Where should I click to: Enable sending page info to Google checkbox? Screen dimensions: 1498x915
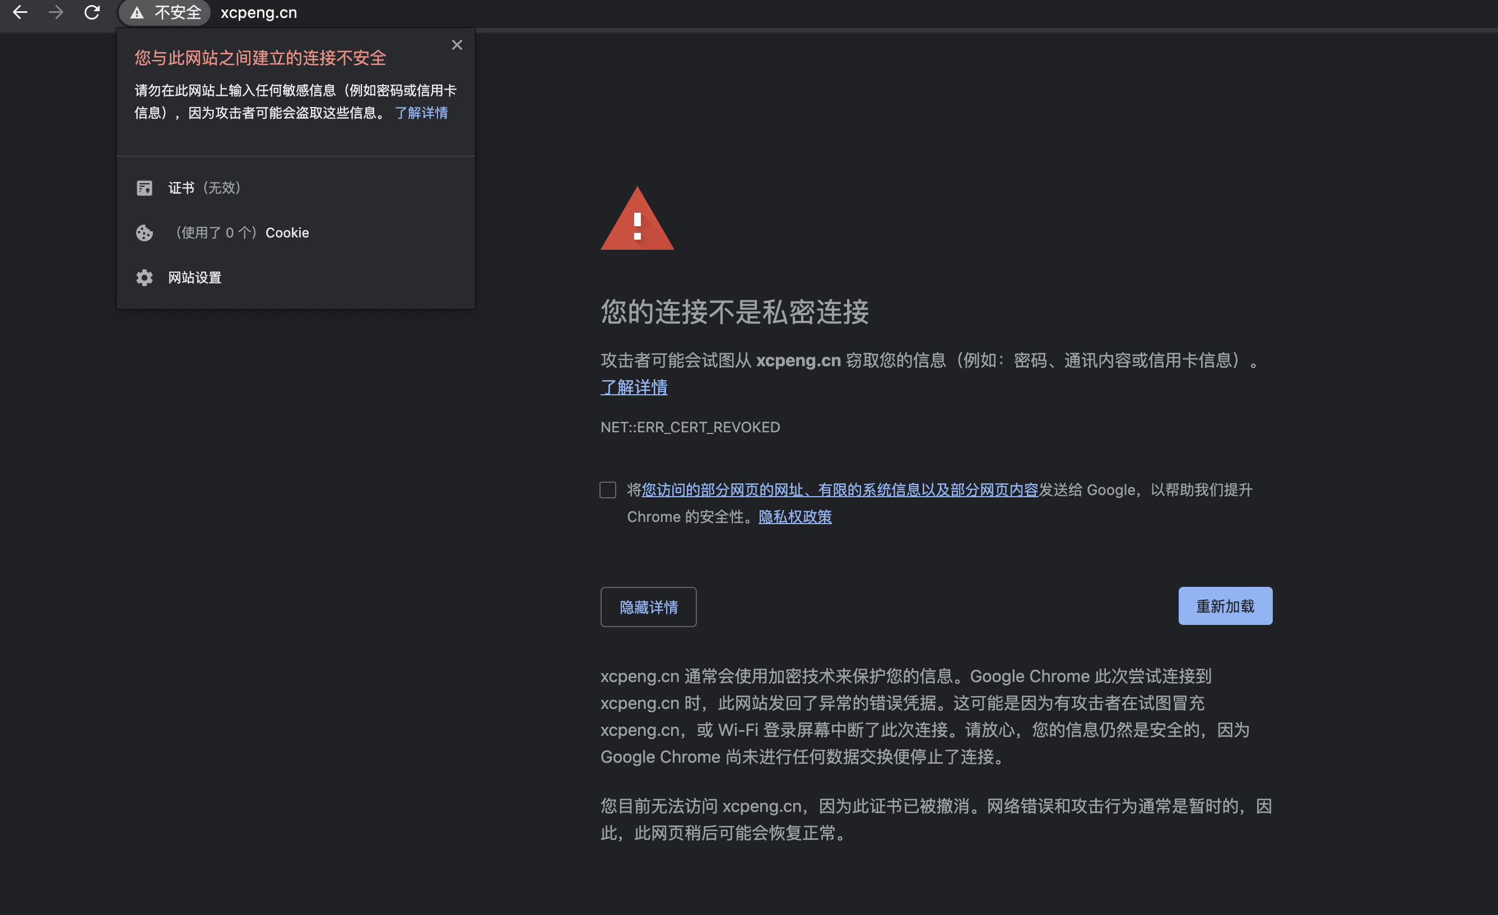pos(607,490)
